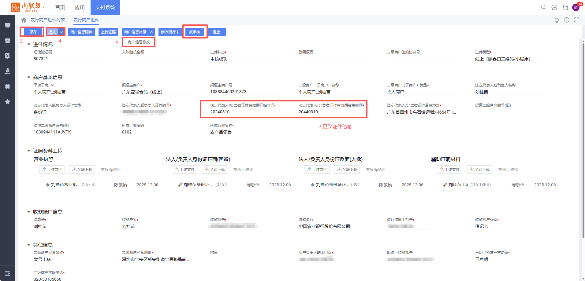
Task: Select 商户信息修改 menu item
Action: (x=139, y=42)
